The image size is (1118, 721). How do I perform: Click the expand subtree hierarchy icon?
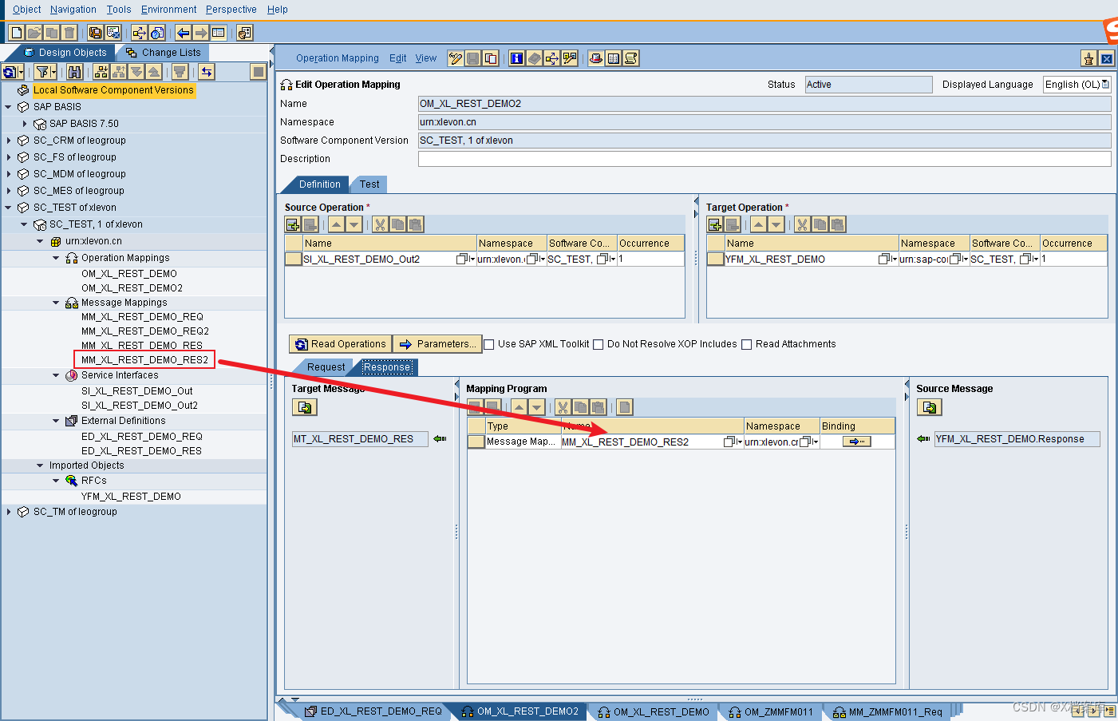point(101,72)
